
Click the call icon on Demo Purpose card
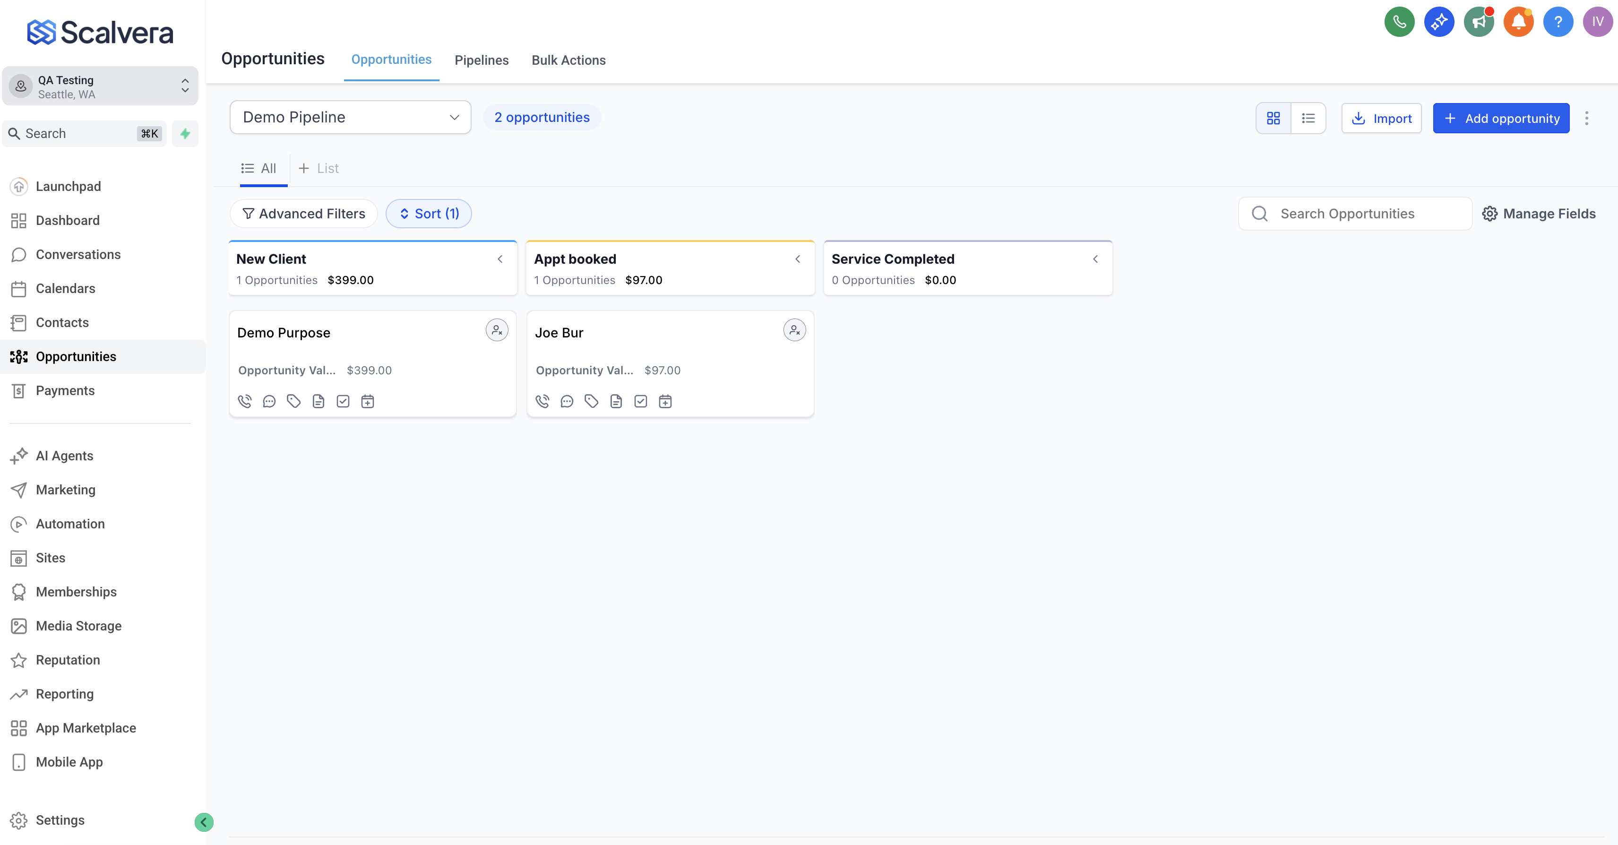[x=244, y=401]
